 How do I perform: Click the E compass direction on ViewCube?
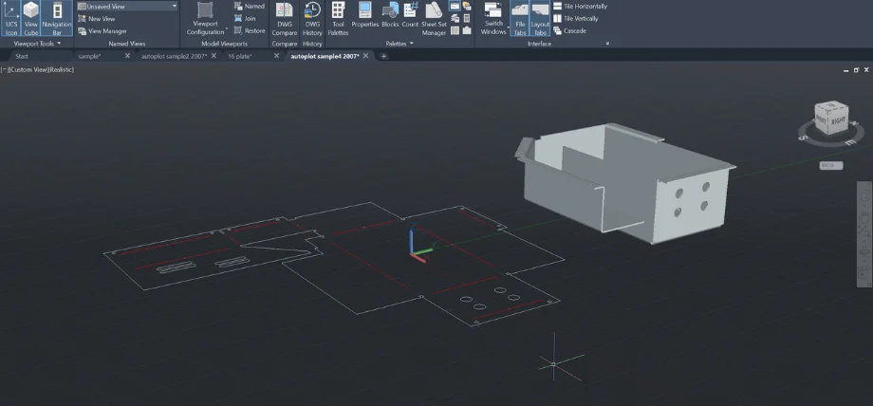[x=849, y=142]
